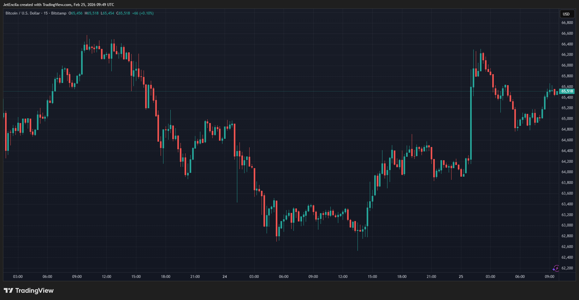This screenshot has width=579, height=300.
Task: Click the close value C65,518
Action: 123,13
